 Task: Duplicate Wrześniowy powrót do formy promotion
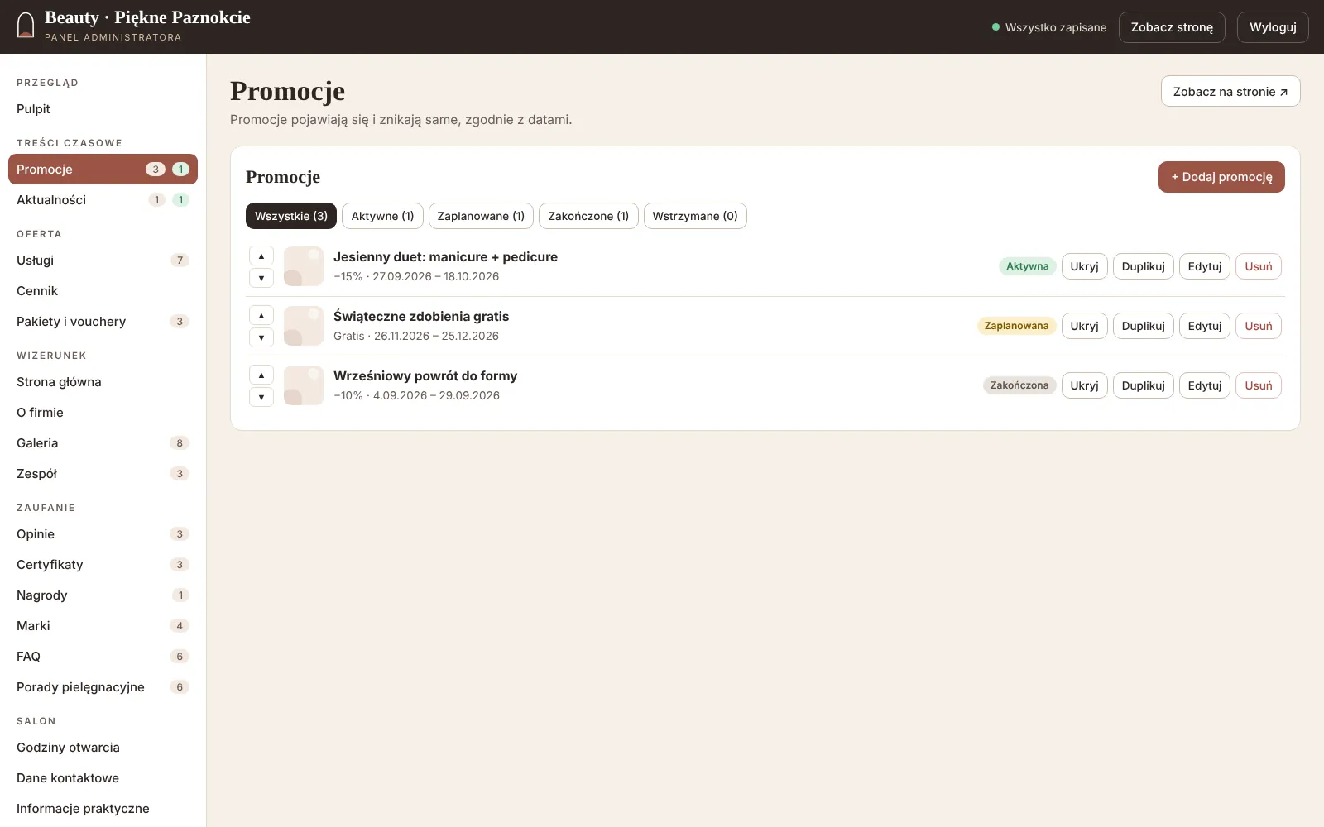pos(1143,385)
